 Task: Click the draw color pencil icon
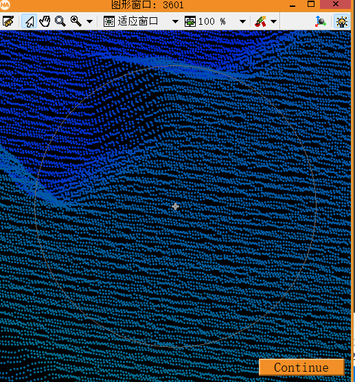pos(260,21)
